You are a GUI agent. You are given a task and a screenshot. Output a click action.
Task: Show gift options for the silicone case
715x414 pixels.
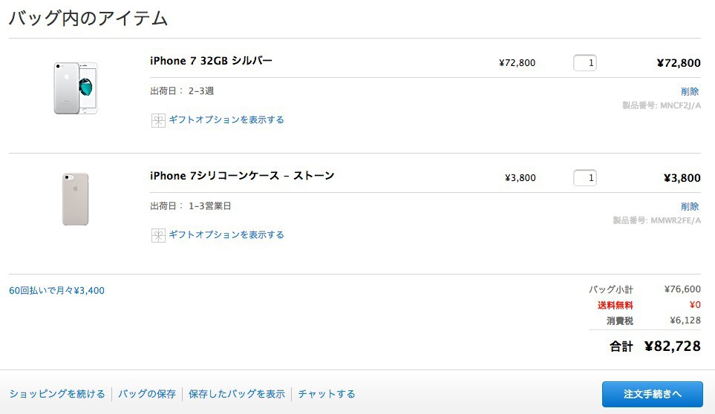tap(226, 234)
